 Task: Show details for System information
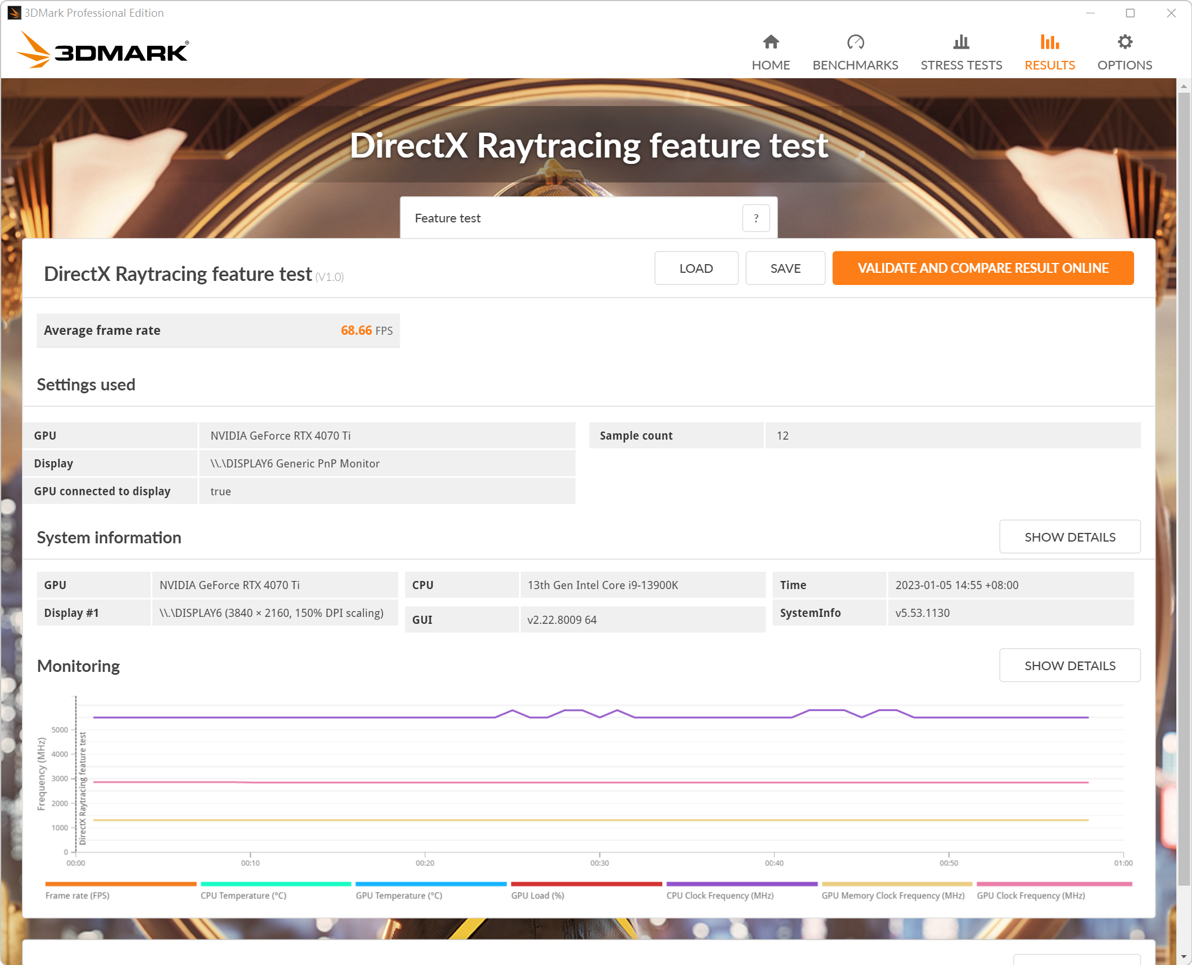1070,537
